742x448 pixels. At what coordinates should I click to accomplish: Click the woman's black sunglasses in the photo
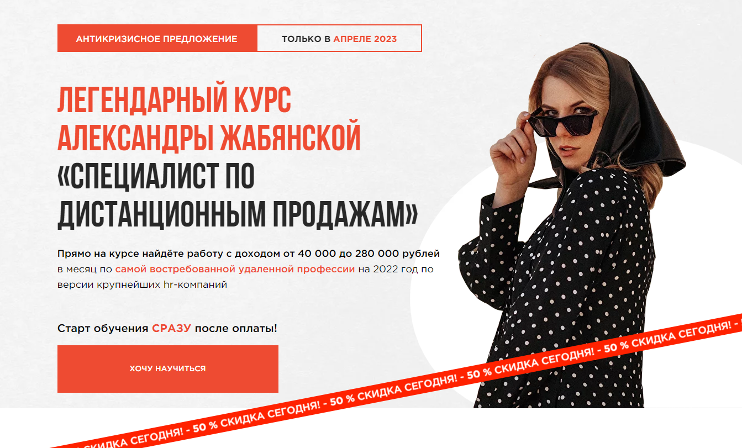click(564, 120)
